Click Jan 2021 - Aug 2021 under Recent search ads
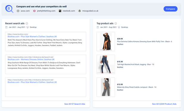The height and width of the screenshot is (111, 184). point(17,27)
